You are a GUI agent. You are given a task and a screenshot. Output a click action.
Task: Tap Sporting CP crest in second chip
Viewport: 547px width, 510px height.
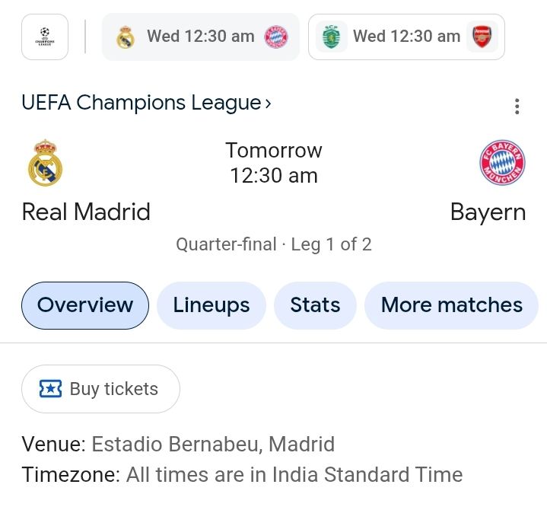click(x=330, y=37)
